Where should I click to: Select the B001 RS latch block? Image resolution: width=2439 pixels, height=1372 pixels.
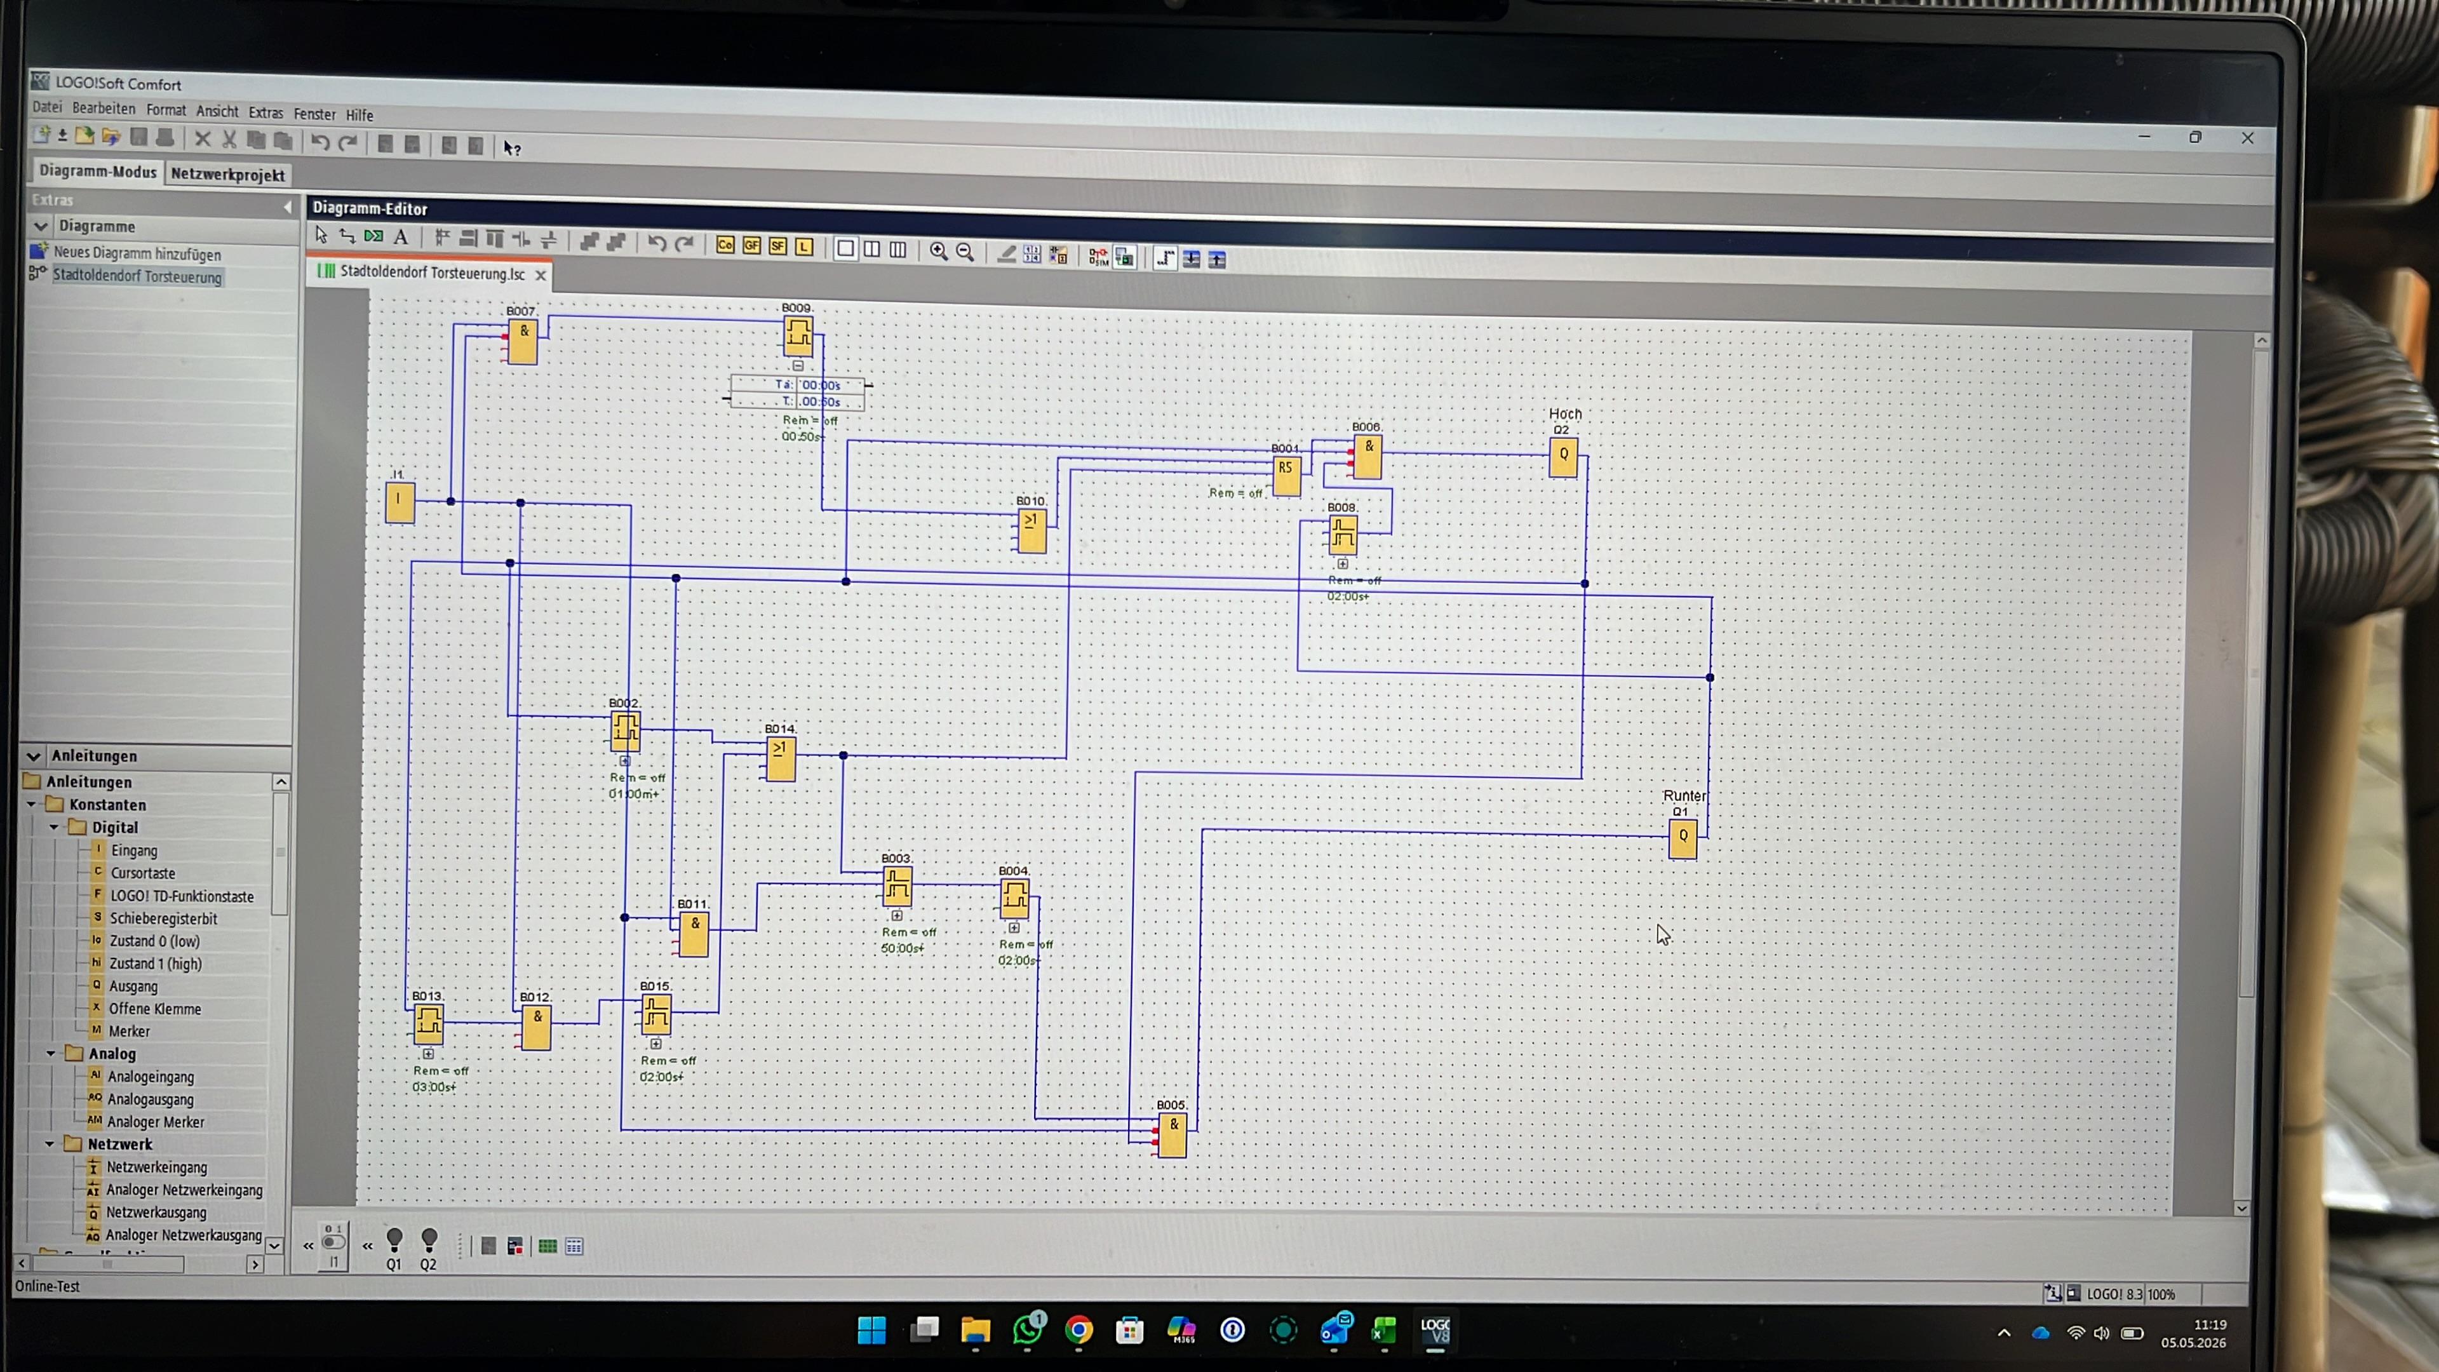click(1287, 476)
